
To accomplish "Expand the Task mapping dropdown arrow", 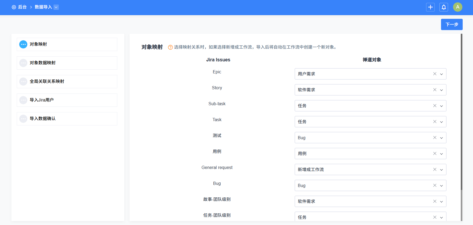I will point(441,122).
